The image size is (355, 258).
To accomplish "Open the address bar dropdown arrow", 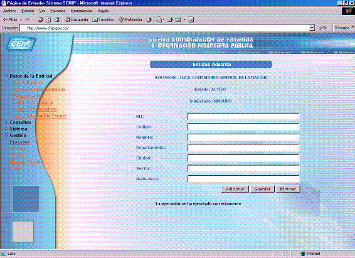I will click(x=312, y=28).
